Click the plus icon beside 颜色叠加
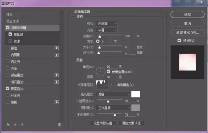This screenshot has height=133, width=208. pyautogui.click(x=57, y=75)
